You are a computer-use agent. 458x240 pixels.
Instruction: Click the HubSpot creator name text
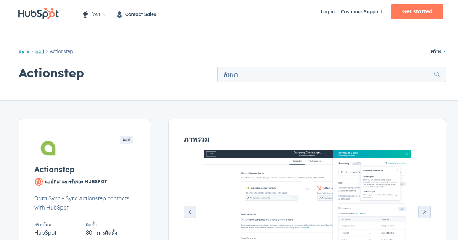tap(45, 233)
